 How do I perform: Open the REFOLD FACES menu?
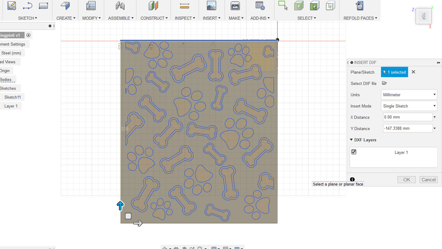(360, 18)
